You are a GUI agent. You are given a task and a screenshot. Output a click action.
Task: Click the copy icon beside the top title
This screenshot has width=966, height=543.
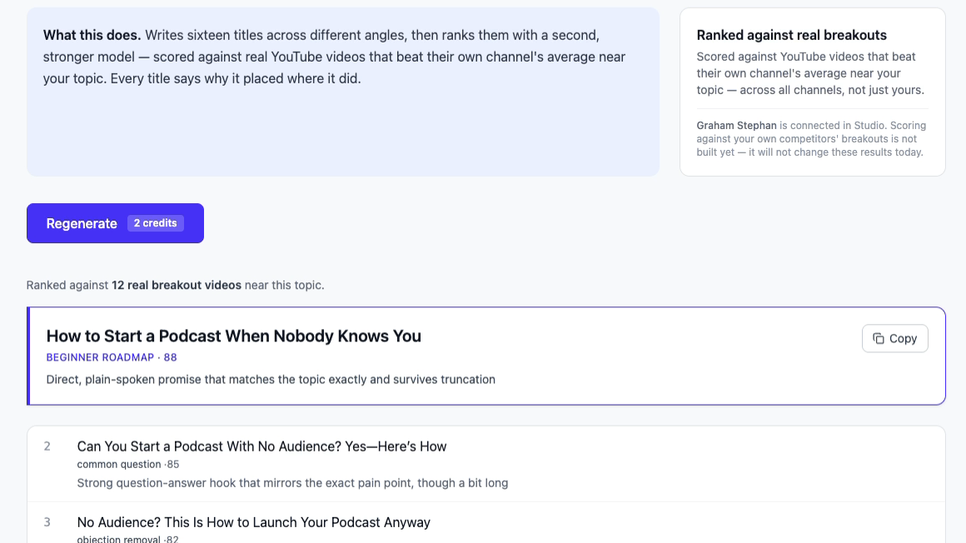point(879,338)
